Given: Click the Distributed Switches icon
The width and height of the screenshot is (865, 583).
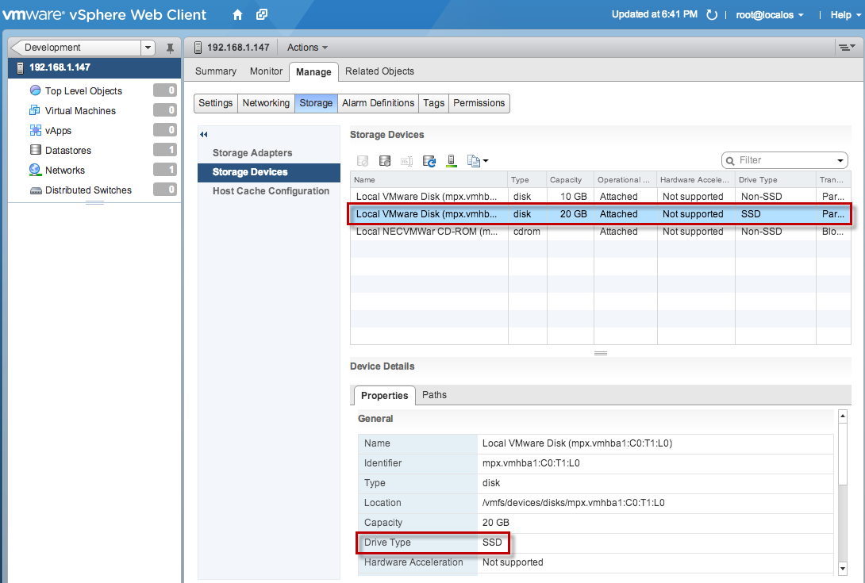Looking at the screenshot, I should (x=35, y=190).
